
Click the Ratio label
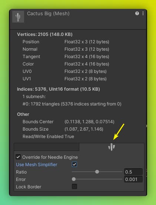21,172
